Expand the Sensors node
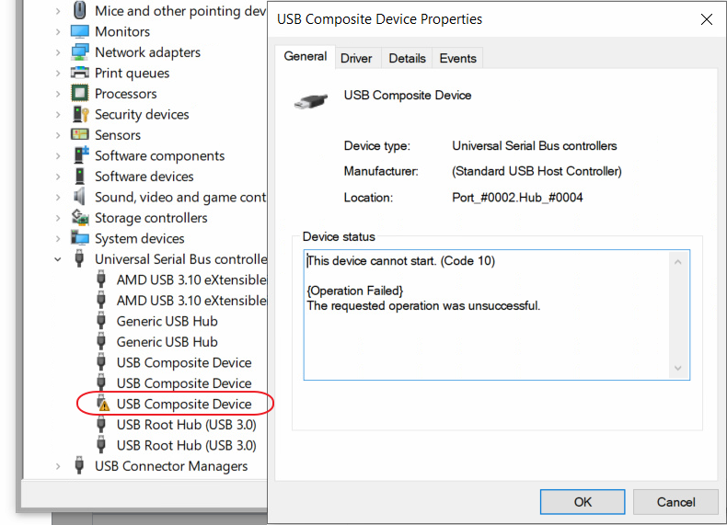The height and width of the screenshot is (525, 727). point(57,135)
